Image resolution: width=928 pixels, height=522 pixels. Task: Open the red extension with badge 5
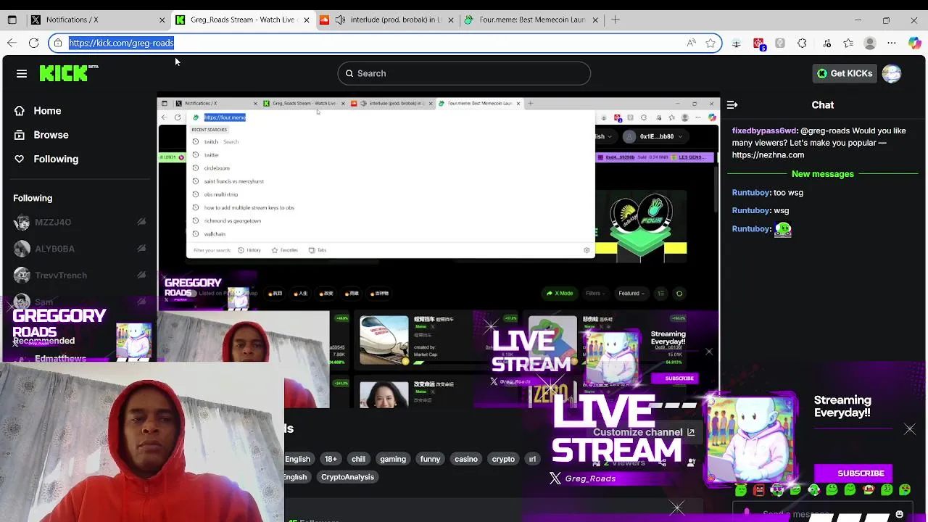[759, 43]
